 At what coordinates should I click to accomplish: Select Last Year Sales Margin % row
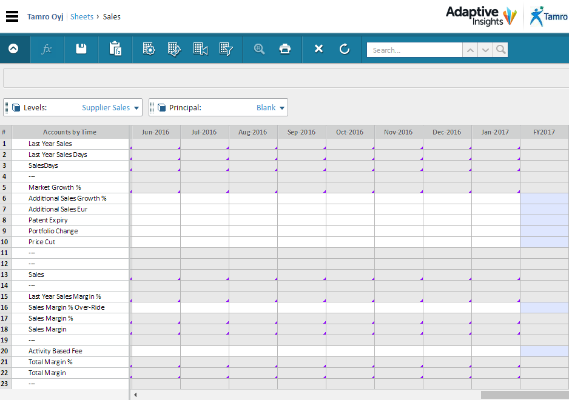pyautogui.click(x=64, y=296)
